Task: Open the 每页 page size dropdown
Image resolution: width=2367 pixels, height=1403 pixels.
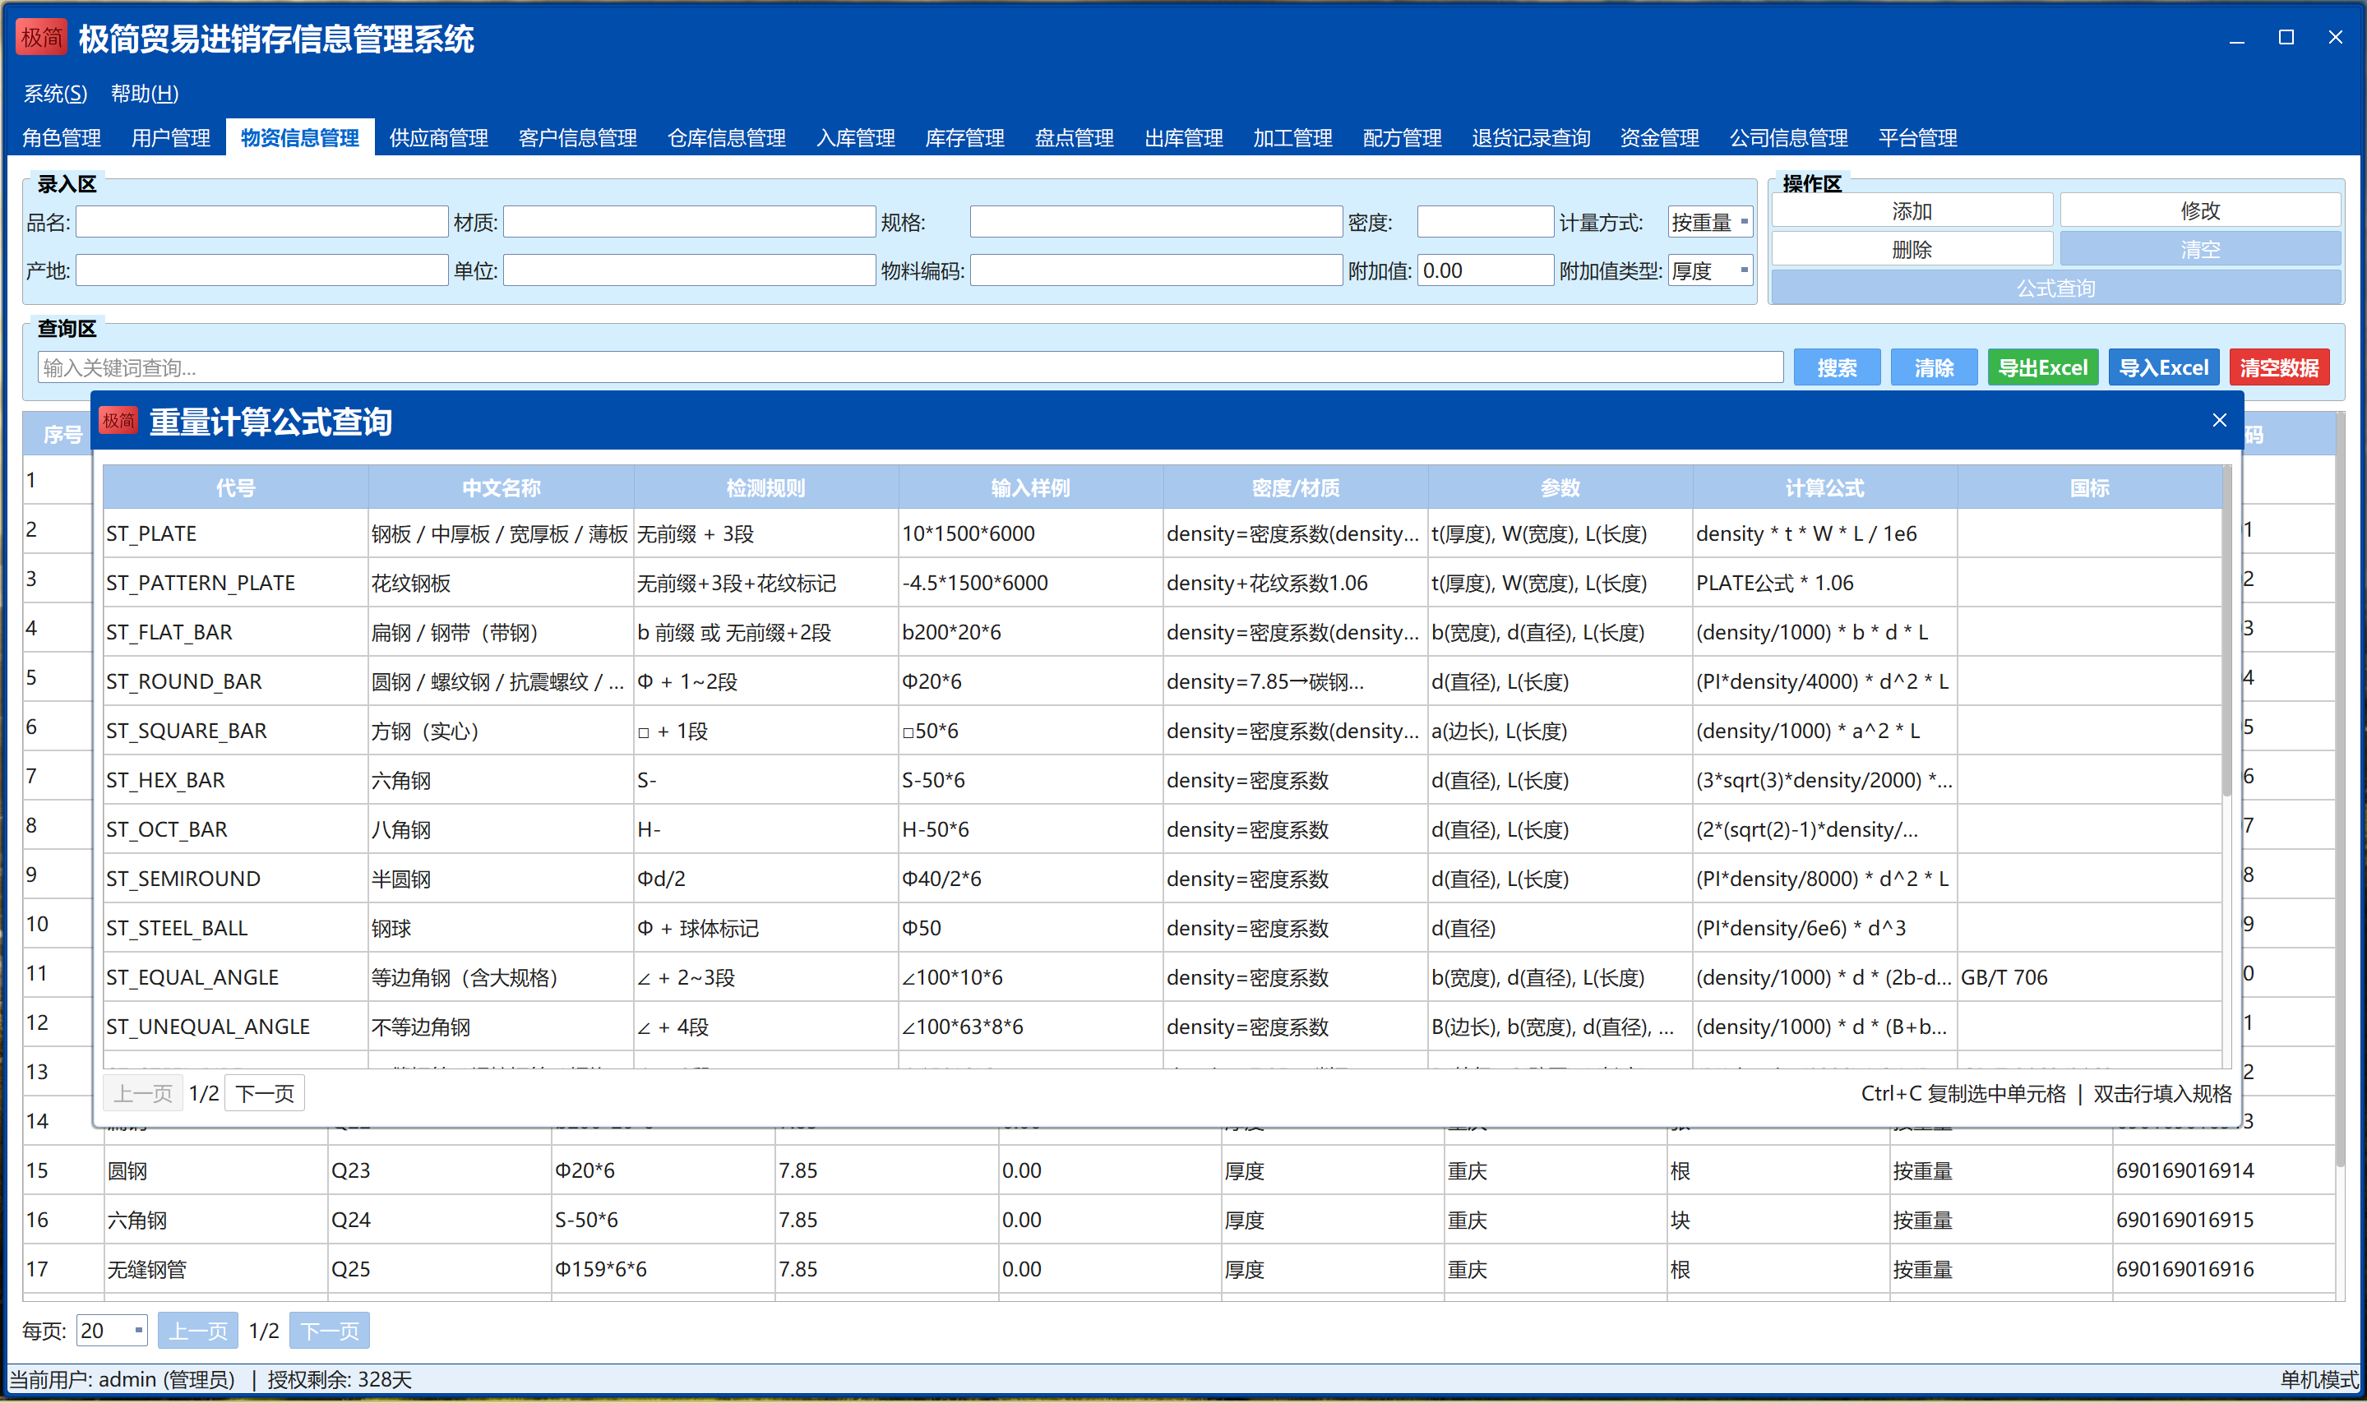Action: (112, 1330)
